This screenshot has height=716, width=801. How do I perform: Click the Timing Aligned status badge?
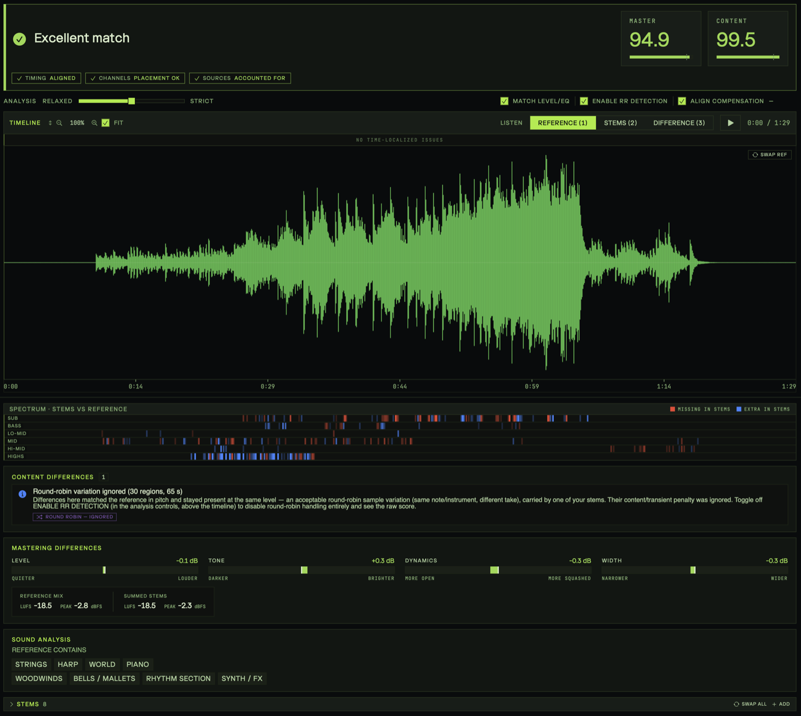[46, 78]
